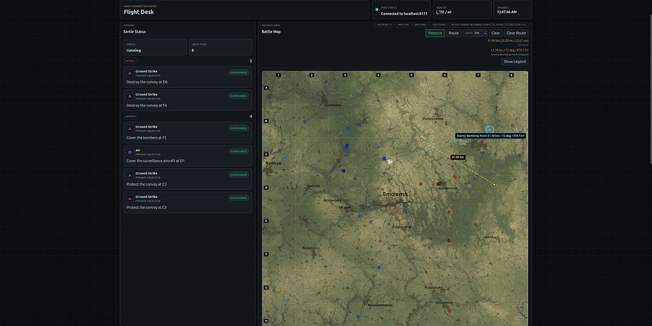Screen dimensions: 652x326
Task: Click '51.78 km / 72 deg / ETA 1:51' readout
Action: click(509, 50)
